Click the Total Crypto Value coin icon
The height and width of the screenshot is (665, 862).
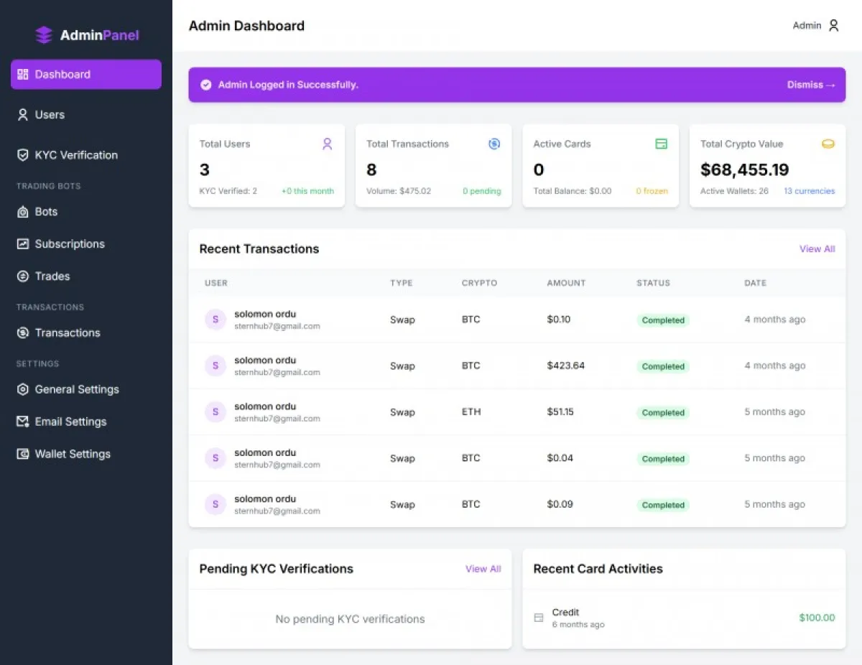pyautogui.click(x=828, y=144)
